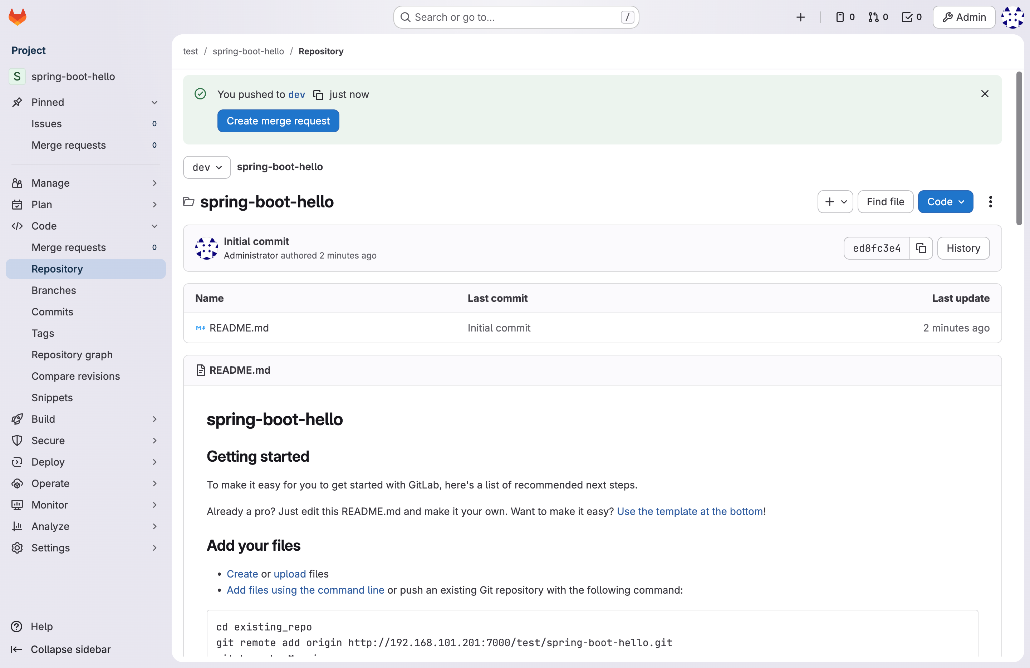Viewport: 1030px width, 668px height.
Task: Open Branches in the sidebar
Action: tap(54, 290)
